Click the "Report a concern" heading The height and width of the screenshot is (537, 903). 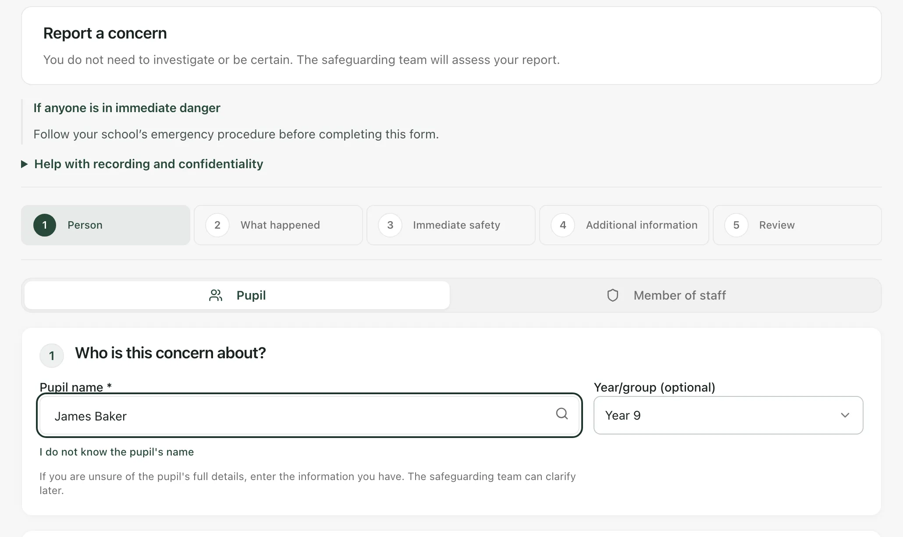[x=105, y=33]
